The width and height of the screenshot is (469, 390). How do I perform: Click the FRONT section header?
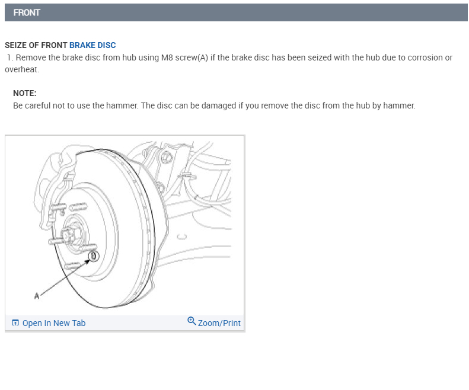coord(236,12)
